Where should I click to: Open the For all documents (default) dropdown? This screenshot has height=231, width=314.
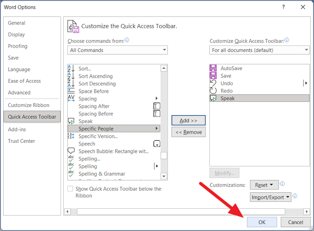259,50
